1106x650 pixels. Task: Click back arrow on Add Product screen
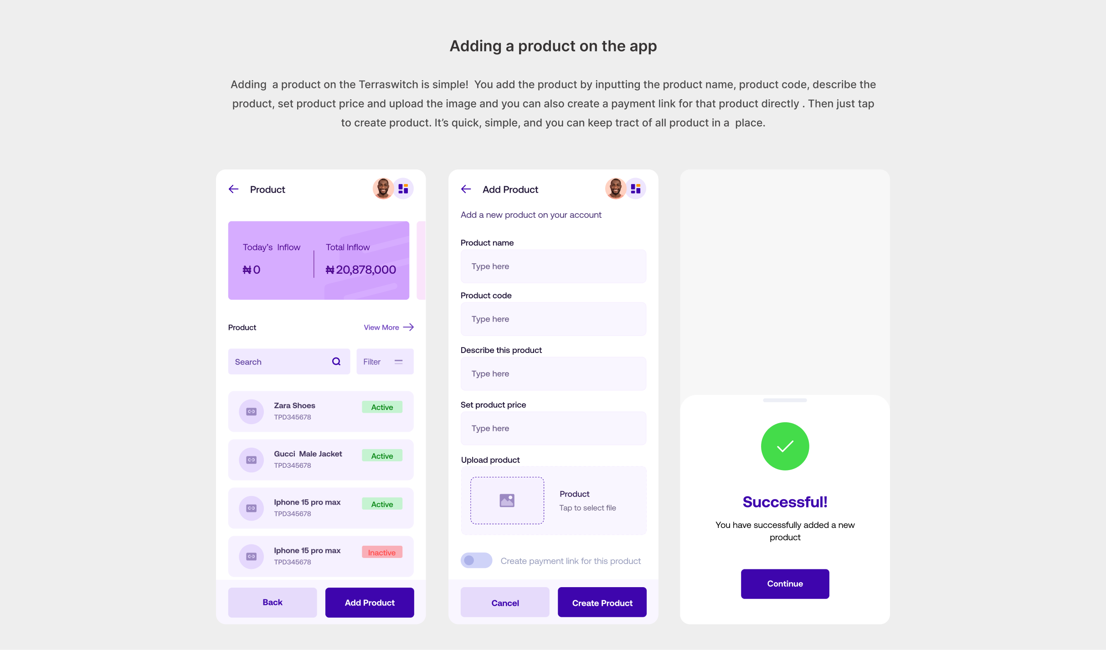point(466,189)
